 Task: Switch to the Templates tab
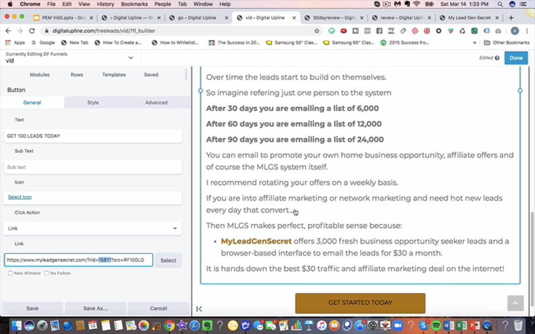click(114, 75)
